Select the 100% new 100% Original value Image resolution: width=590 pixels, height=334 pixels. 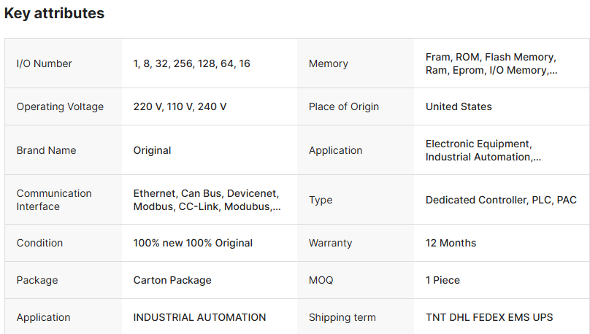click(x=193, y=243)
